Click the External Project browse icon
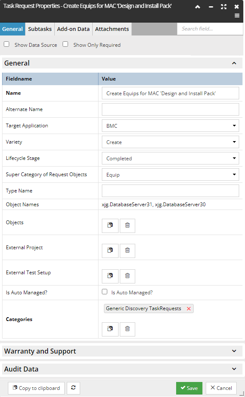Screen dimensions: 245x397 point(110,250)
